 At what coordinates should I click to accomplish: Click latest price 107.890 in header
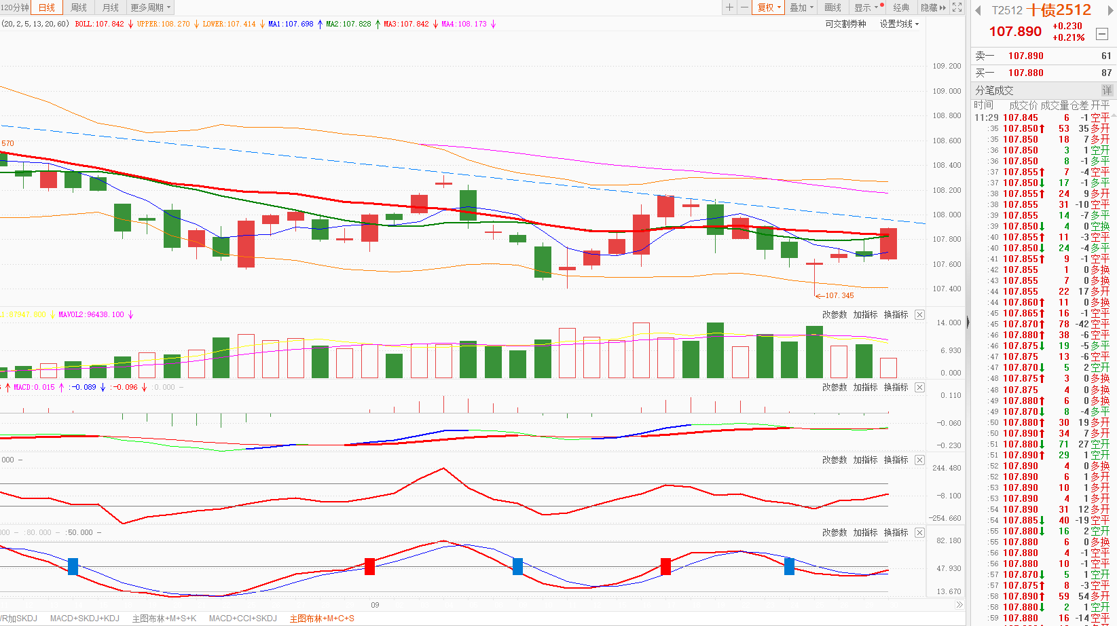click(x=1015, y=32)
